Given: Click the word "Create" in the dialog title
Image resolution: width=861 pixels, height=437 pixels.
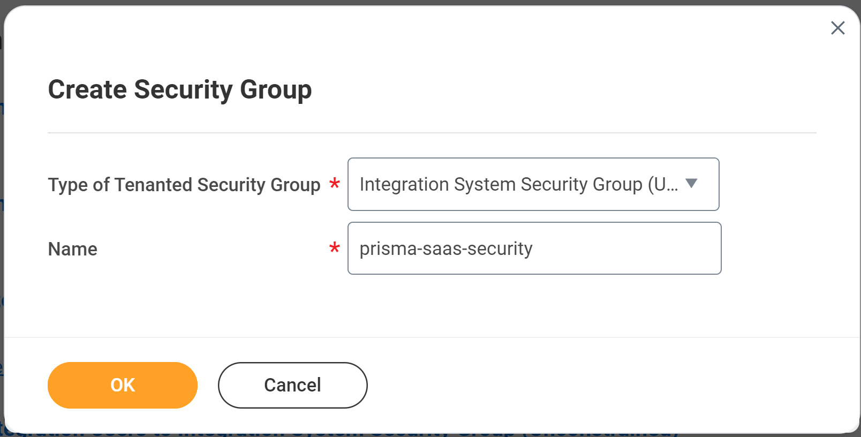Looking at the screenshot, I should pyautogui.click(x=88, y=89).
